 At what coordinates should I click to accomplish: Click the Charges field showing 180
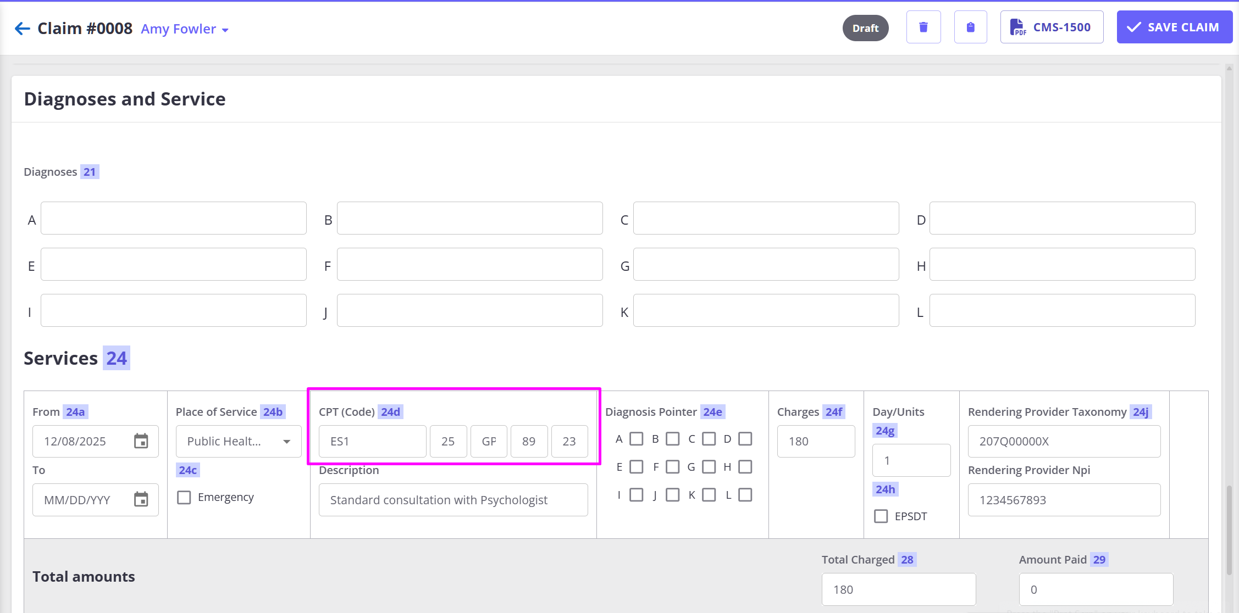(816, 441)
